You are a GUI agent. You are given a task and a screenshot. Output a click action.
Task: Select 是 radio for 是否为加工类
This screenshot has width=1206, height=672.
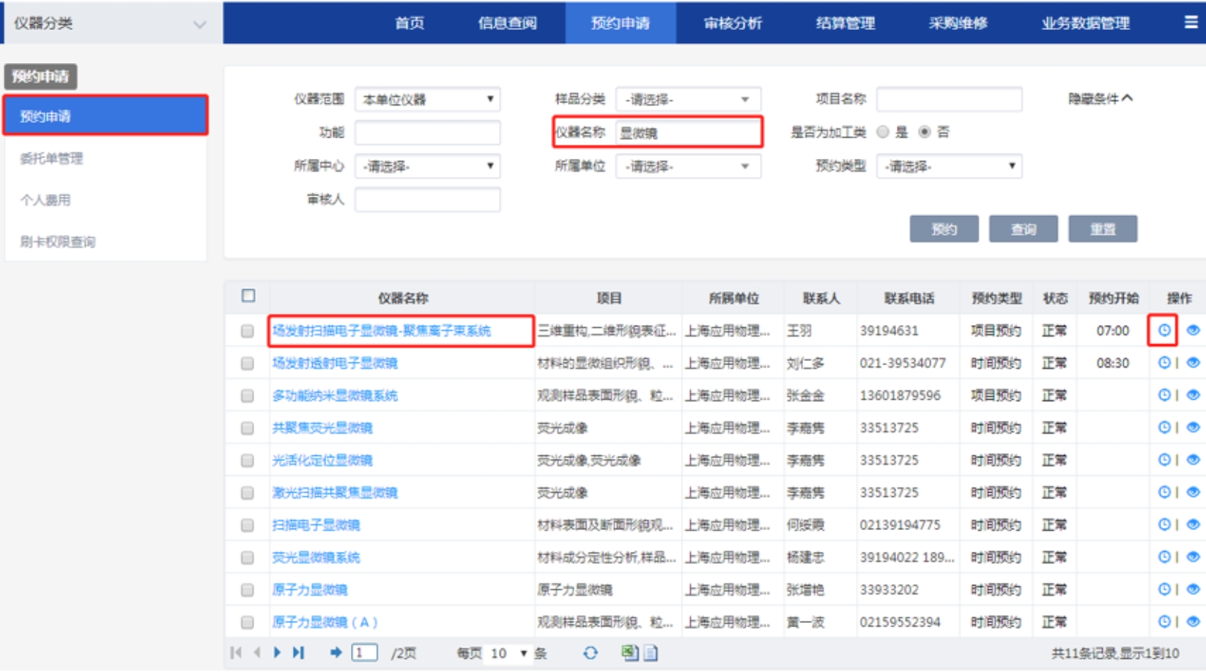point(883,132)
